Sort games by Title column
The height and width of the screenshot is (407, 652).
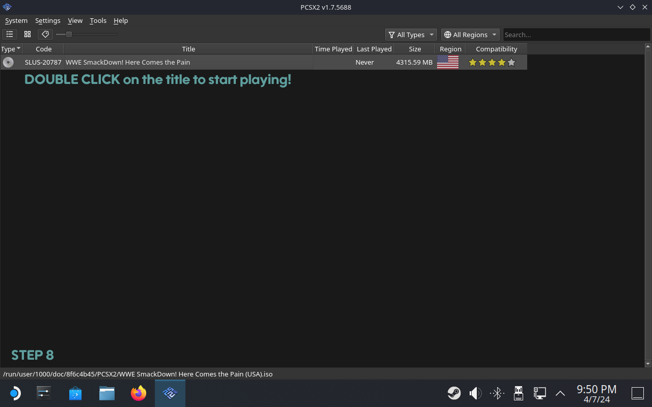188,49
